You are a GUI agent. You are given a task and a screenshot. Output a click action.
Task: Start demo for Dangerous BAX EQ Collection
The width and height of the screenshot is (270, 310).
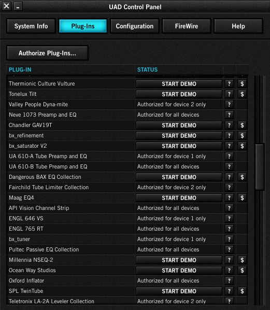pyautogui.click(x=179, y=177)
